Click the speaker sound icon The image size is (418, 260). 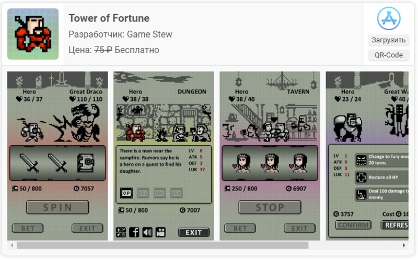(147, 232)
